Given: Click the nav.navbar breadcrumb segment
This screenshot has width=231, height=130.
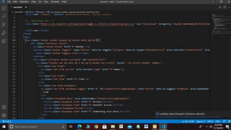Looking at the screenshot, I should (x=75, y=12).
